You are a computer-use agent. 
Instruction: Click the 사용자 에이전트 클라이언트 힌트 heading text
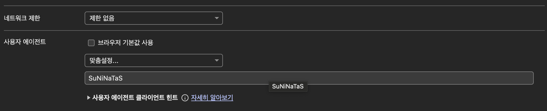135,98
